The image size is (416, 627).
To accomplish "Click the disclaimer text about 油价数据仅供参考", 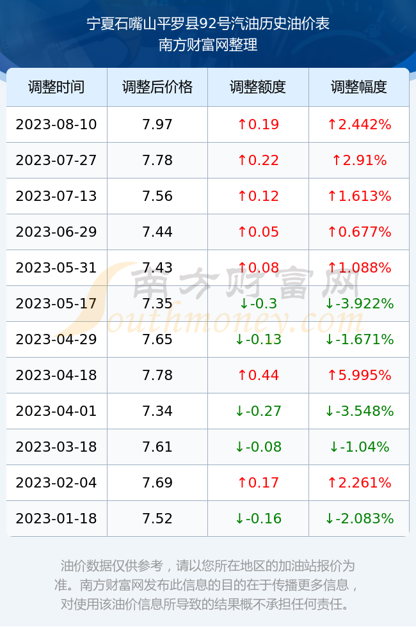I will pos(207,585).
